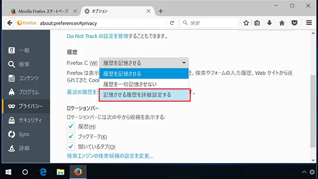Screen dimensions: 318x179
Task: Collapse the 履歴を記憶させる history dropdown
Action: (144, 63)
